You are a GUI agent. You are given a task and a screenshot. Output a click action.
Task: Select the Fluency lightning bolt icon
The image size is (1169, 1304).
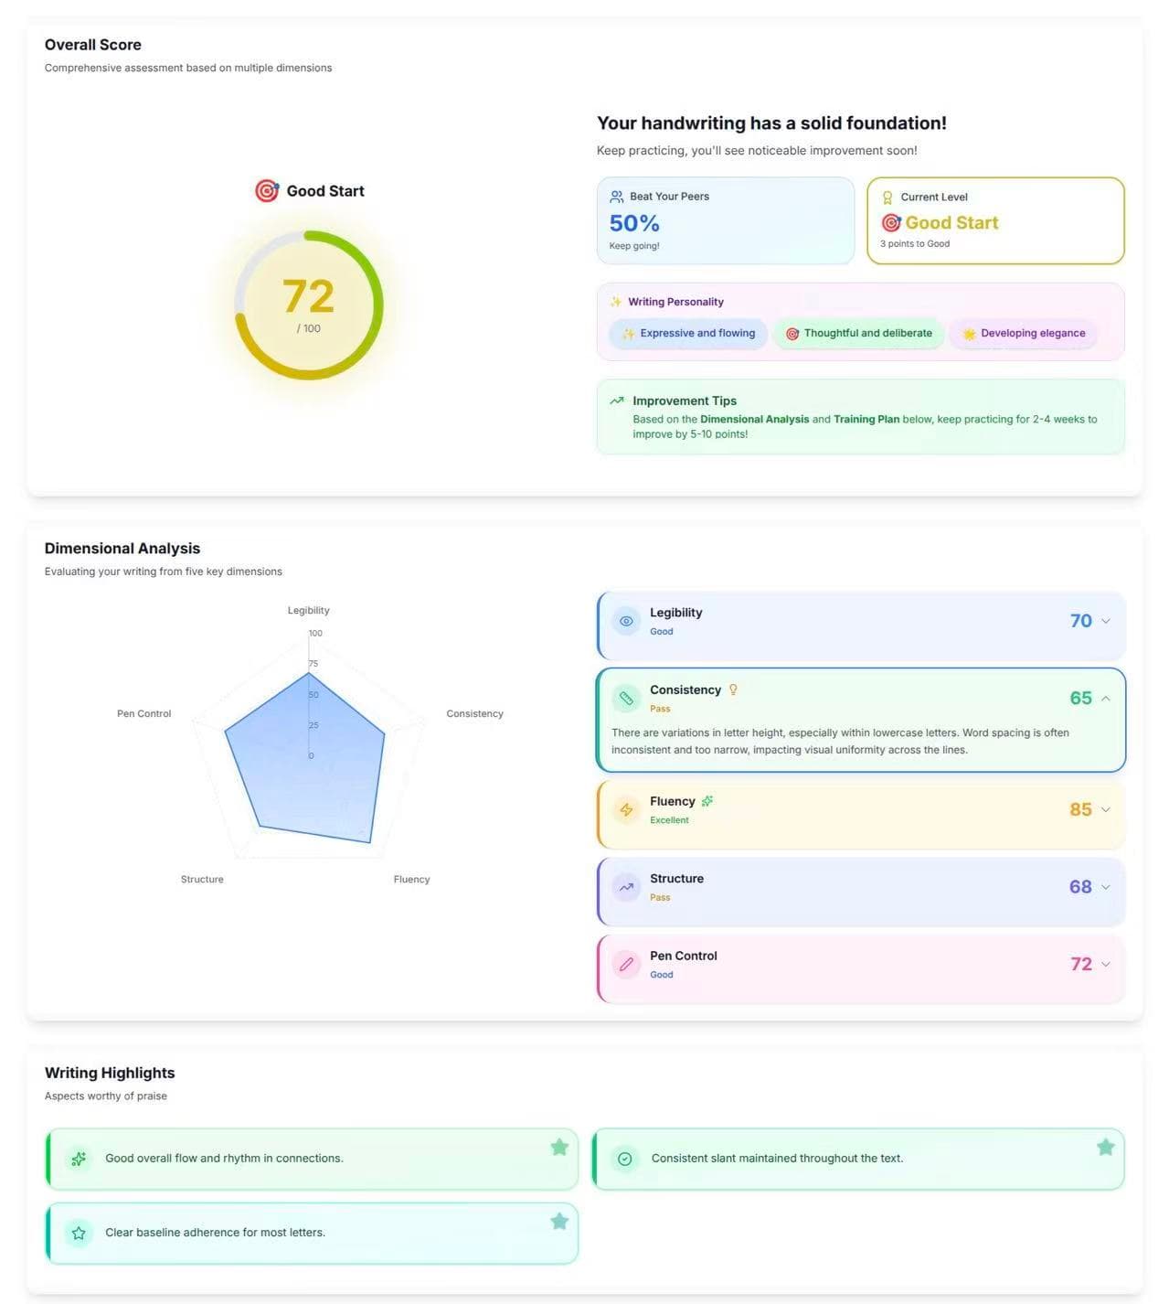pos(626,810)
